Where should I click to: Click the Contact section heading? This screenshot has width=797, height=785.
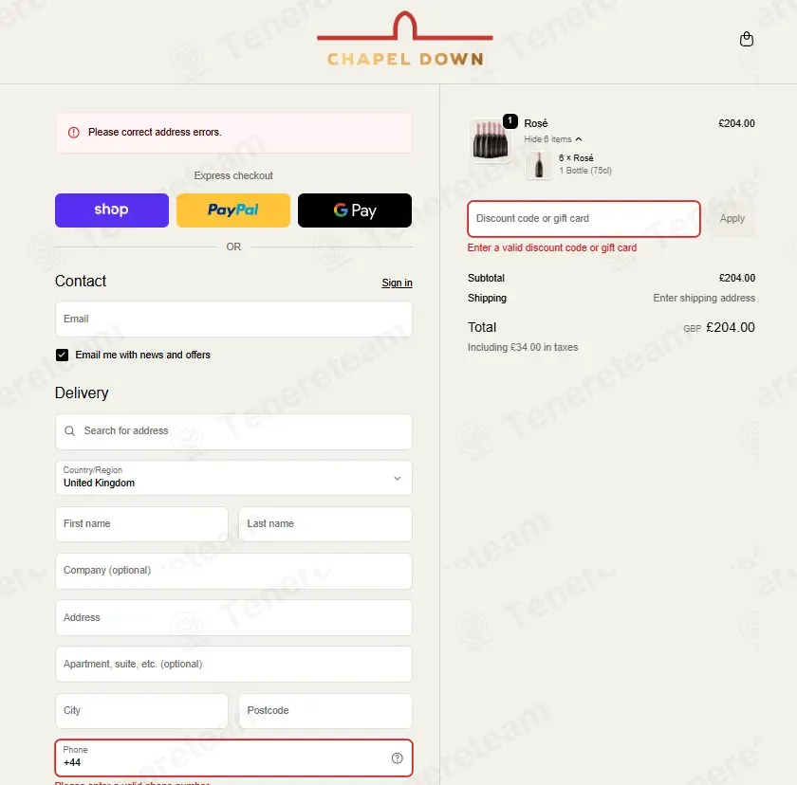[81, 282]
